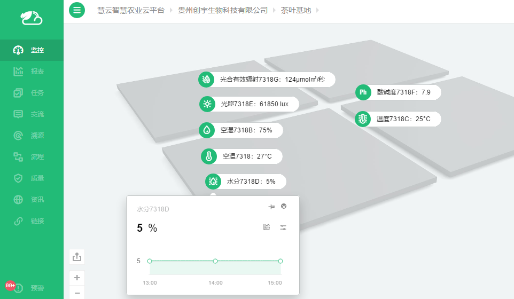
Task: Click the photosynthetic radiation 7318G leaf icon
Action: (x=206, y=80)
